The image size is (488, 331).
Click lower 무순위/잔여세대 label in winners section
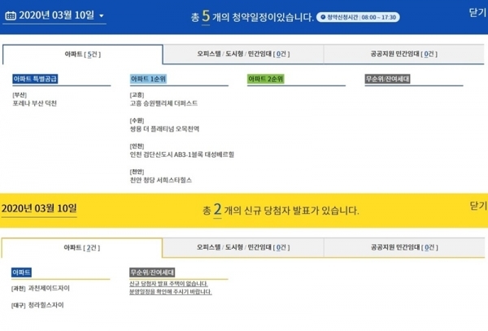tap(152, 272)
